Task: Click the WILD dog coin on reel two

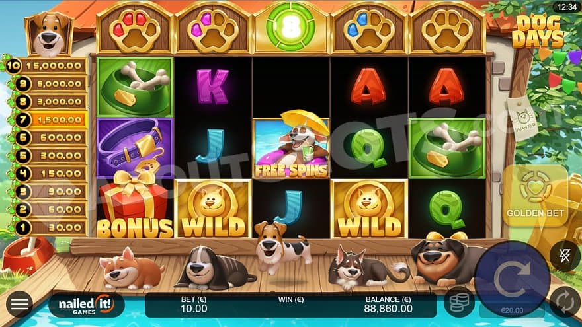Action: coord(213,209)
